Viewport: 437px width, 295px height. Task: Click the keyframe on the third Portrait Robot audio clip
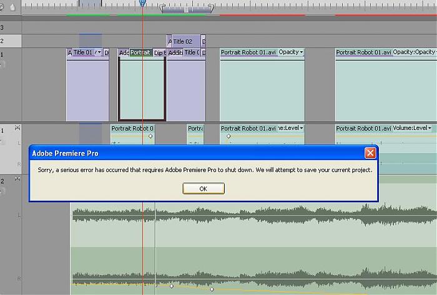click(x=228, y=136)
